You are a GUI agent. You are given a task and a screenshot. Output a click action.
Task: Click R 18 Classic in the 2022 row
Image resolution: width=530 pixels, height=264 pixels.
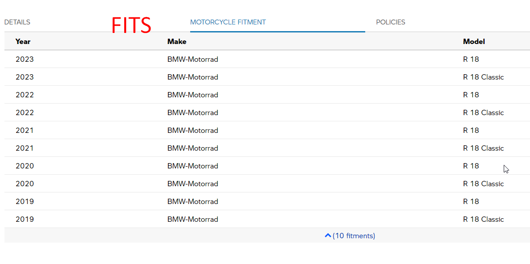coord(483,112)
